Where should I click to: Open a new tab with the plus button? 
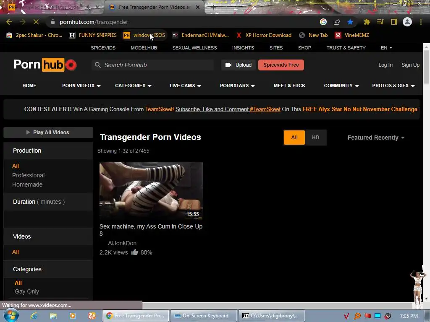(x=214, y=8)
